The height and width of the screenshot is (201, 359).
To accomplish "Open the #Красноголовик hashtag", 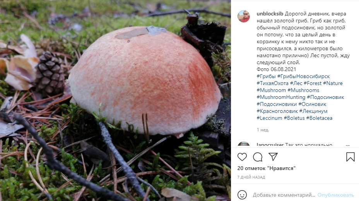I will (x=277, y=111).
